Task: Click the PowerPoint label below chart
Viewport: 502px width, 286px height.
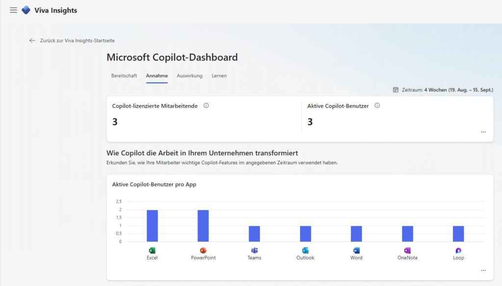Action: pyautogui.click(x=203, y=258)
